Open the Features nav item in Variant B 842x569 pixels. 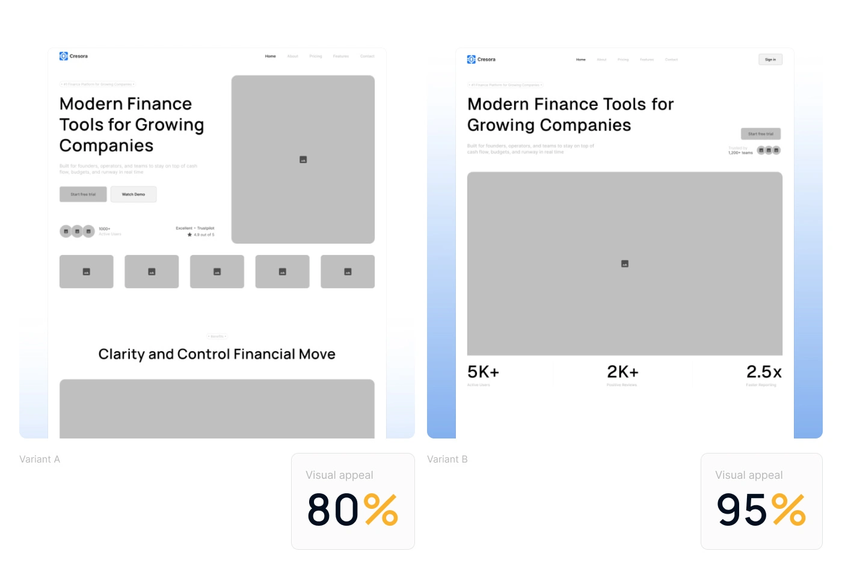pyautogui.click(x=647, y=60)
